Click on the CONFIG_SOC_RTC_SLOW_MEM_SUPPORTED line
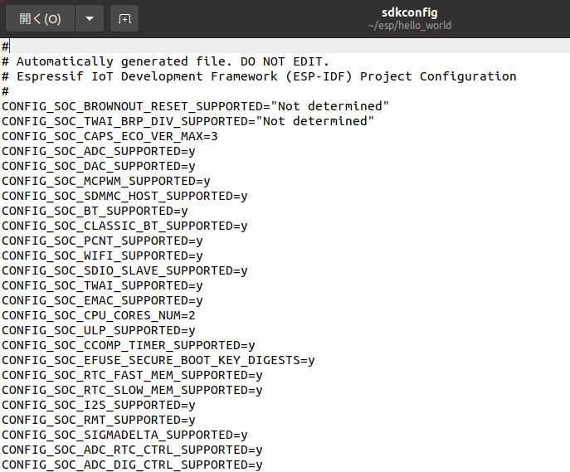This screenshot has width=570, height=472. [x=132, y=390]
